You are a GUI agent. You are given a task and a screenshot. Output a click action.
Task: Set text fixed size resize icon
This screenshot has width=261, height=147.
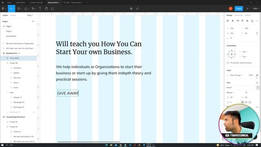[x=250, y=102]
